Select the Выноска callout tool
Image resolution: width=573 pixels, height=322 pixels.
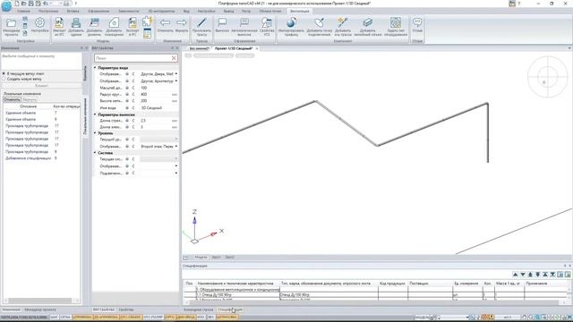click(x=222, y=25)
